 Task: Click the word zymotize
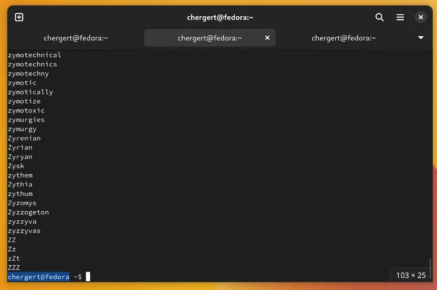click(x=24, y=101)
